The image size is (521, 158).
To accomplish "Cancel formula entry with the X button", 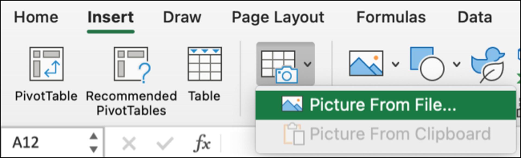I will point(129,143).
